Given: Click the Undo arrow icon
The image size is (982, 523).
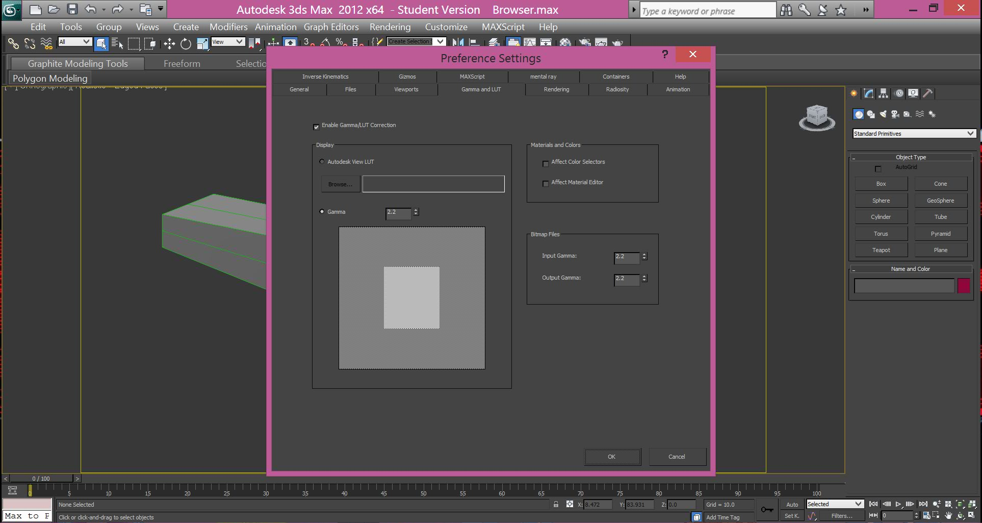Looking at the screenshot, I should 91,9.
